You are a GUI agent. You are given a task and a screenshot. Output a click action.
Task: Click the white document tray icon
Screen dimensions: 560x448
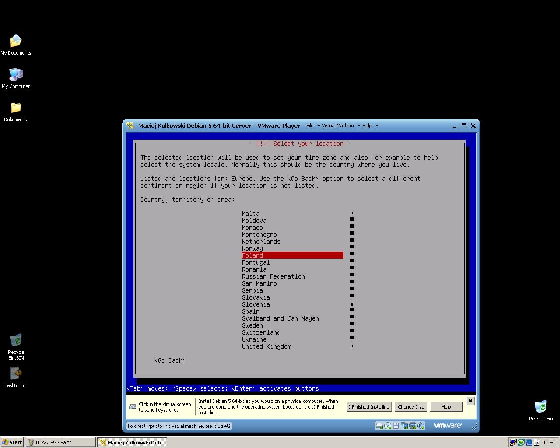pyautogui.click(x=537, y=442)
